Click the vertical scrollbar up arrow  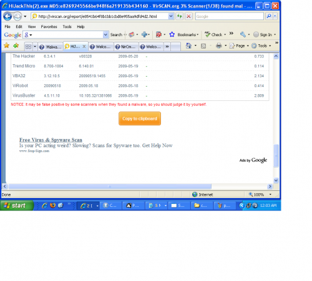(276, 56)
